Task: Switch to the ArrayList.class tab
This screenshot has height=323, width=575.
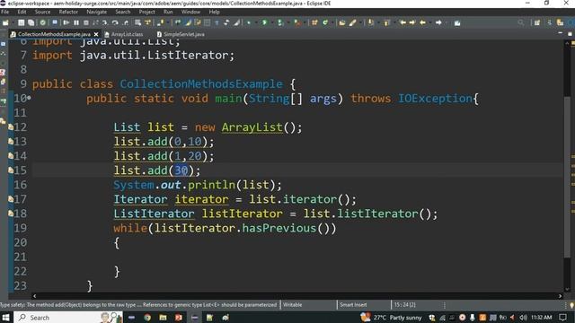Action: [127, 34]
